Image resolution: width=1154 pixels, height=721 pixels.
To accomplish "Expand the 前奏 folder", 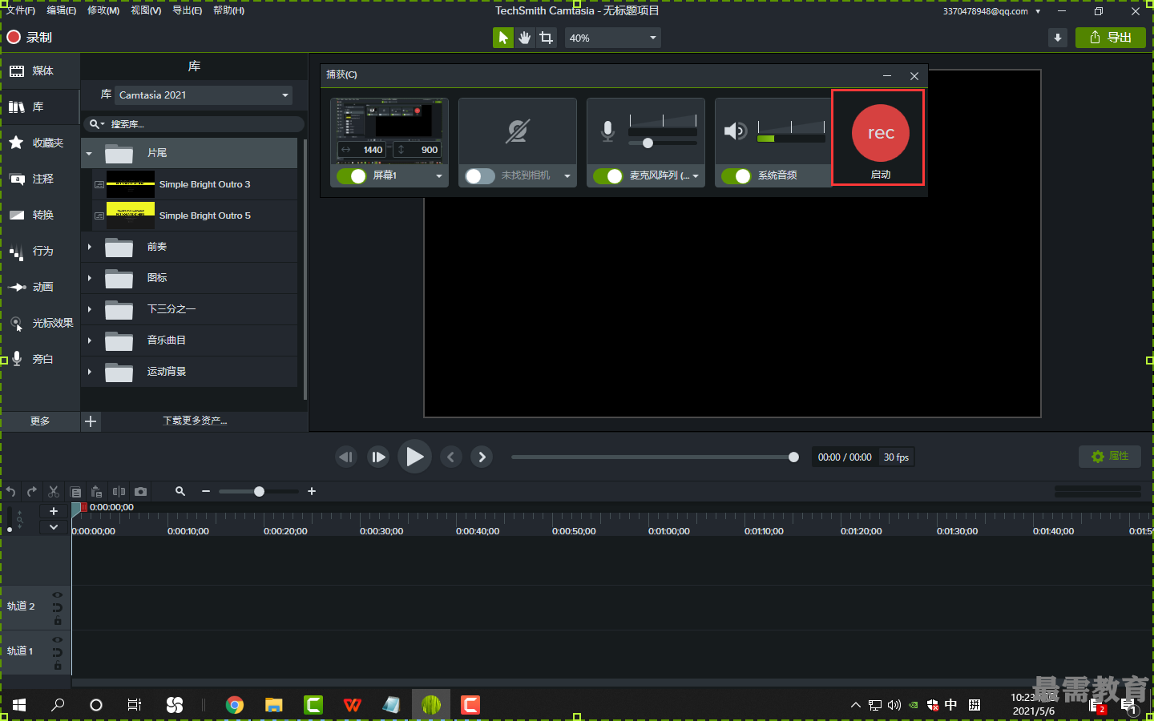I will (89, 247).
